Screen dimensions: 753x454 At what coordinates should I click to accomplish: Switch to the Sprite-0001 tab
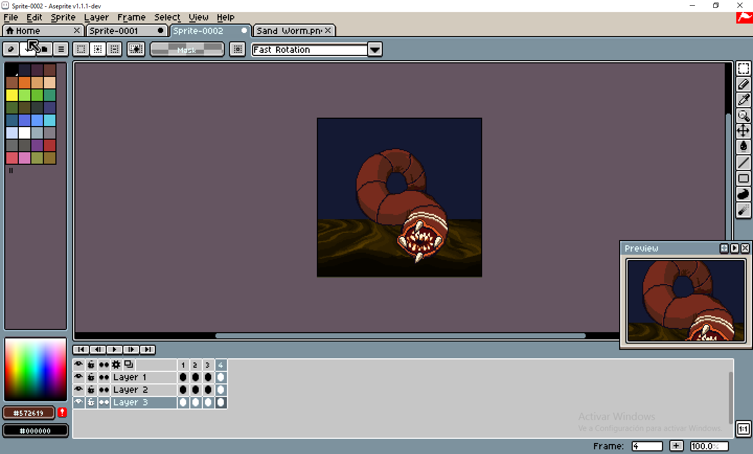[x=126, y=31]
